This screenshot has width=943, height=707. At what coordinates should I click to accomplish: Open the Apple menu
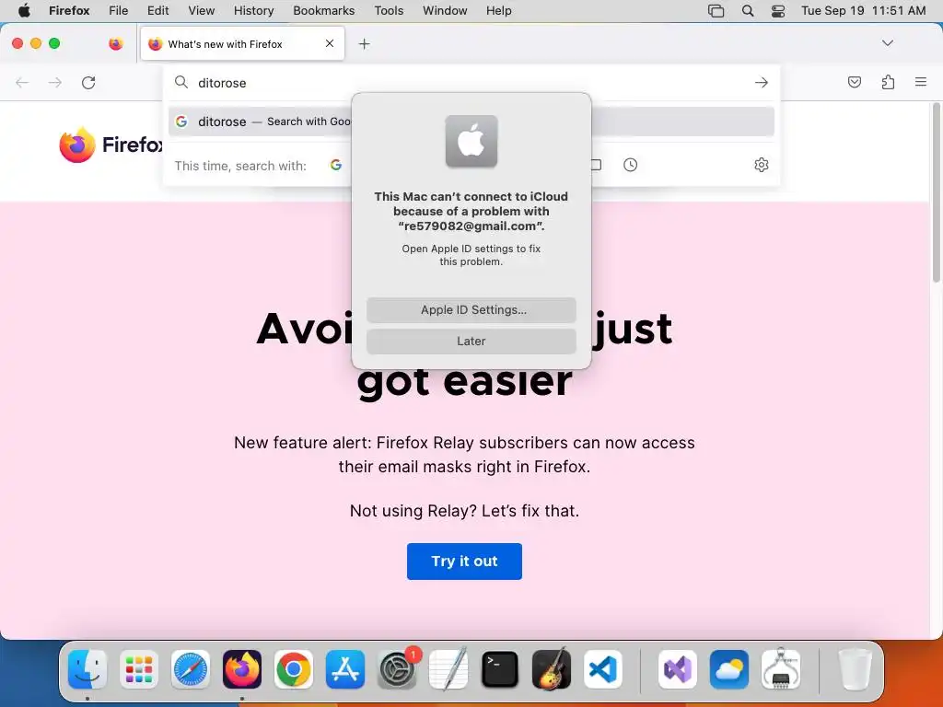(x=24, y=11)
